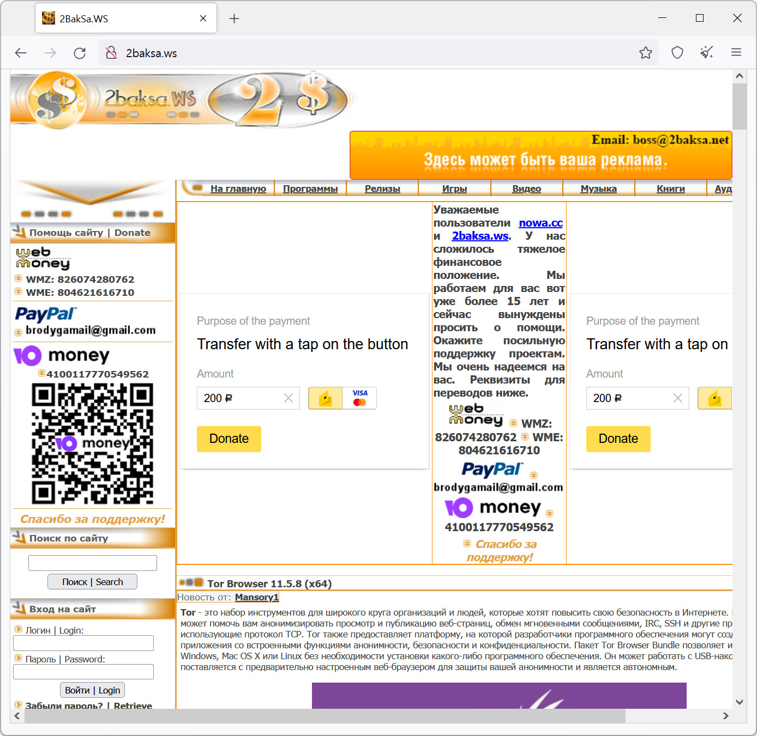This screenshot has height=736, width=757.
Task: Clear the left donation amount with X
Action: 289,398
